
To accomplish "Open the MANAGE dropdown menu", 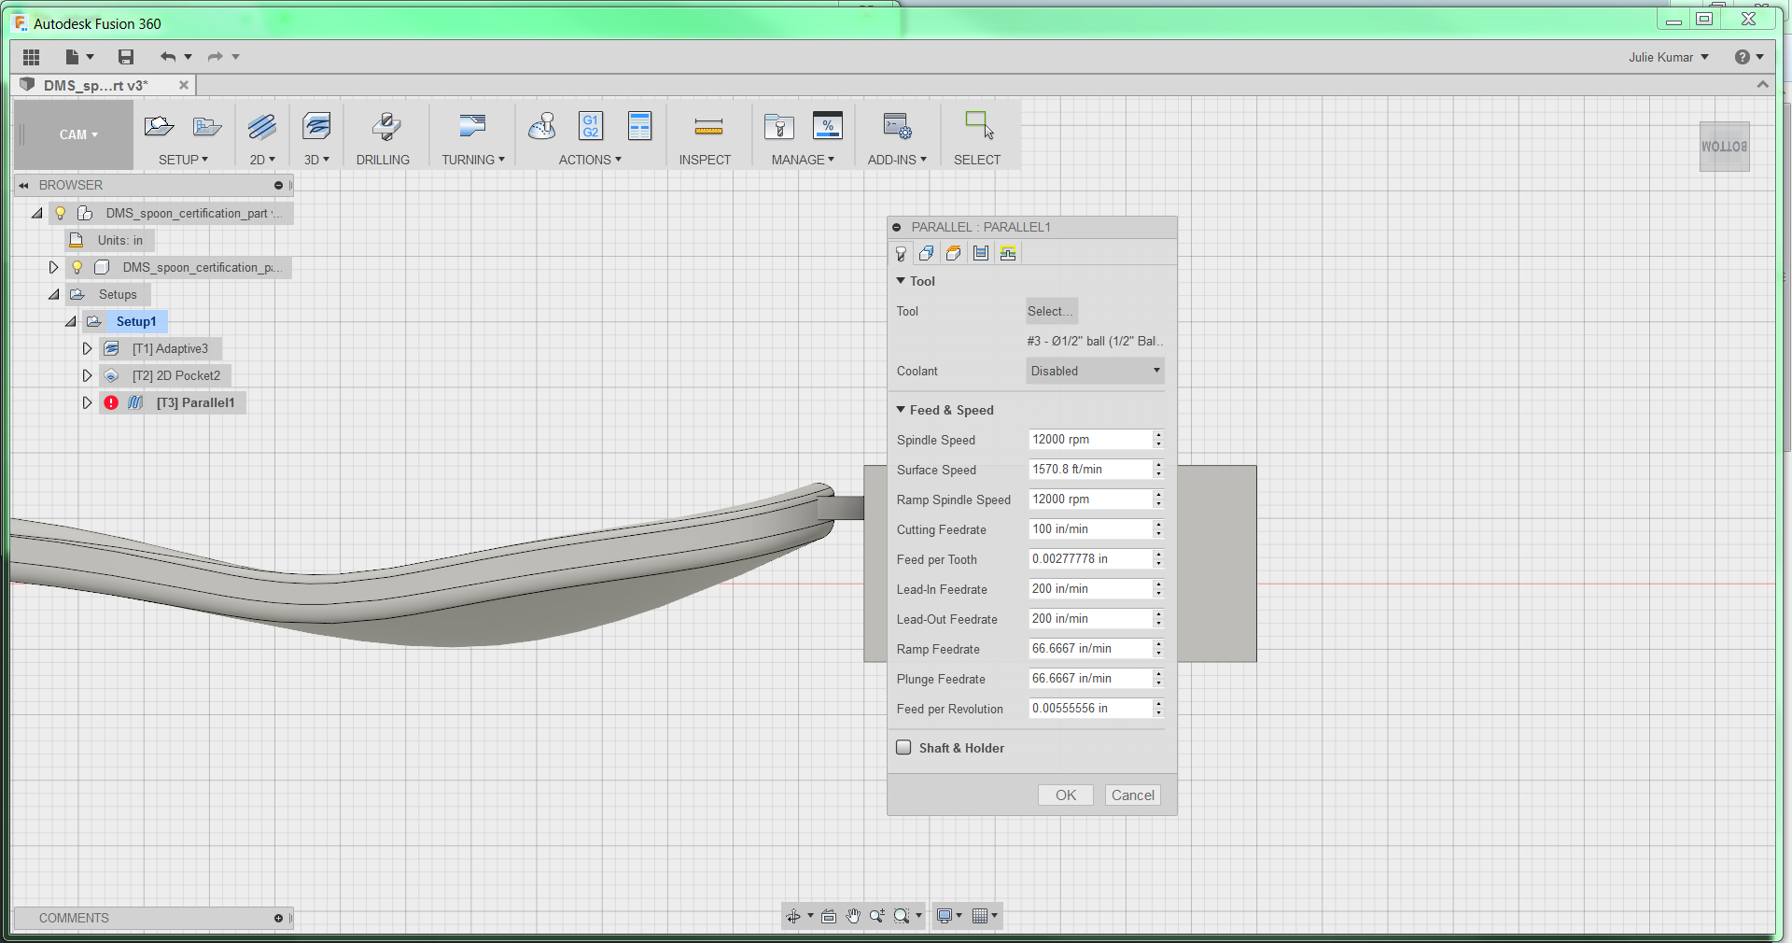I will tap(803, 160).
